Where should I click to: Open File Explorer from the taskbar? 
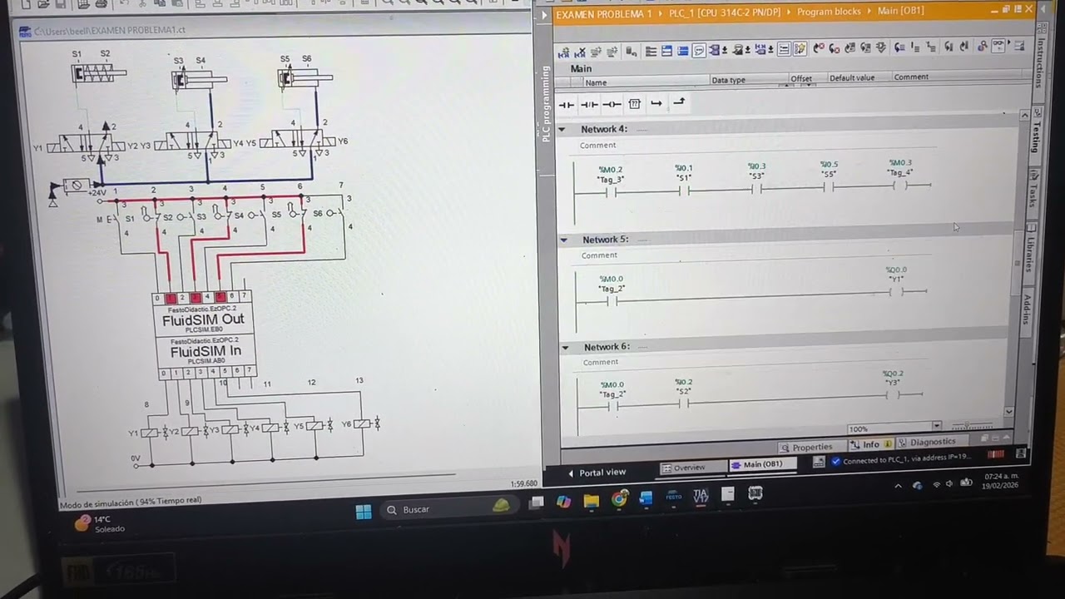(591, 500)
